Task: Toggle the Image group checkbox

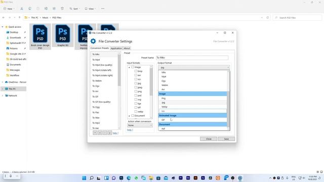Action: coord(133,67)
